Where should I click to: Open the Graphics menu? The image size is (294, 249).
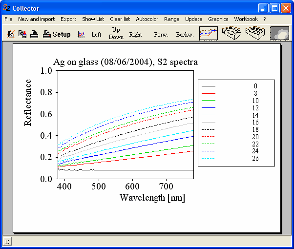[x=218, y=19]
